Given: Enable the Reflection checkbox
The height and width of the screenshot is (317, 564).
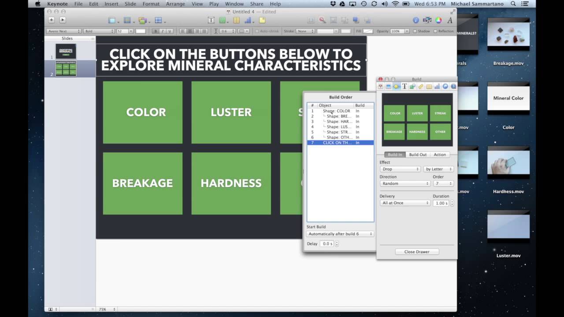Looking at the screenshot, I should pyautogui.click(x=435, y=31).
